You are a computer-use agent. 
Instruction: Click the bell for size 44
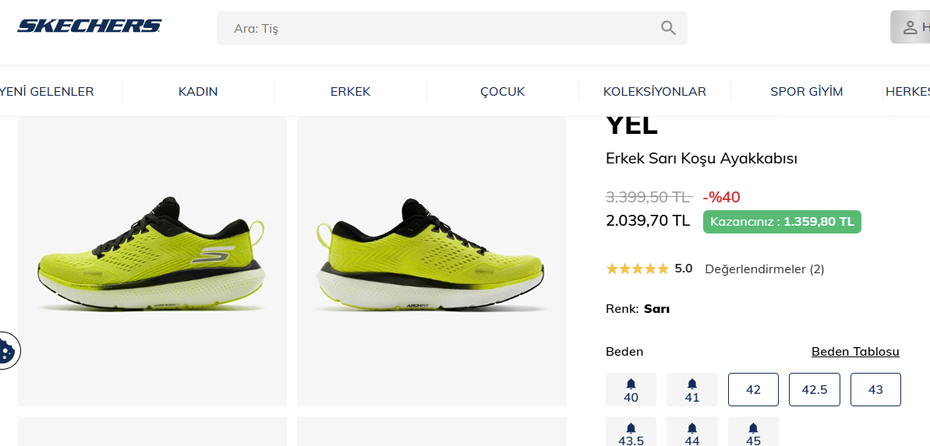[x=692, y=428]
